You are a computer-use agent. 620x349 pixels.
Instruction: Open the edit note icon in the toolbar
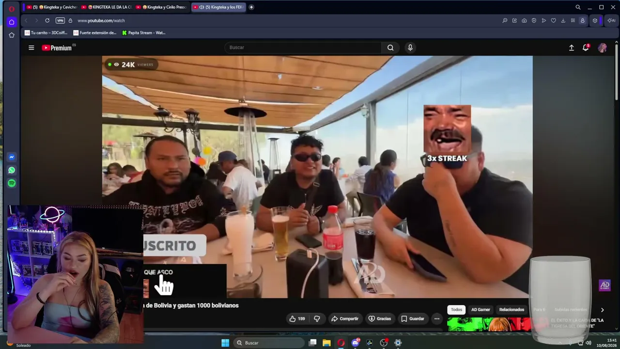(514, 20)
